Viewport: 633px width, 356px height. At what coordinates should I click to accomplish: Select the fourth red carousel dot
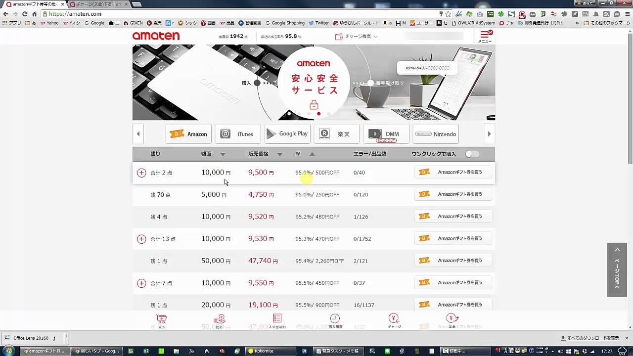pyautogui.click(x=318, y=114)
